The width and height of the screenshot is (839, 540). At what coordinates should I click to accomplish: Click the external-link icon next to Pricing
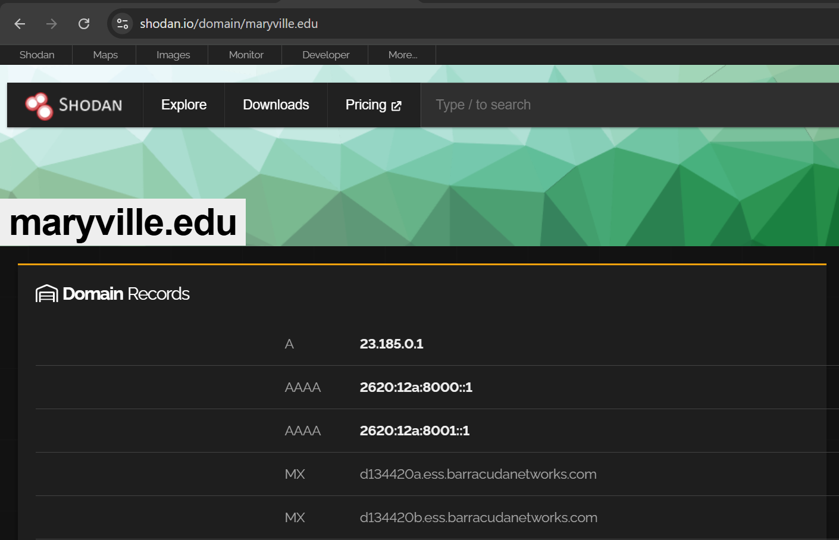point(396,105)
